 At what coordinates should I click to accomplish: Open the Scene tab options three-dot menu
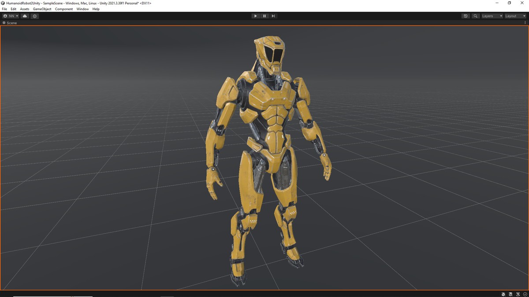(x=525, y=23)
